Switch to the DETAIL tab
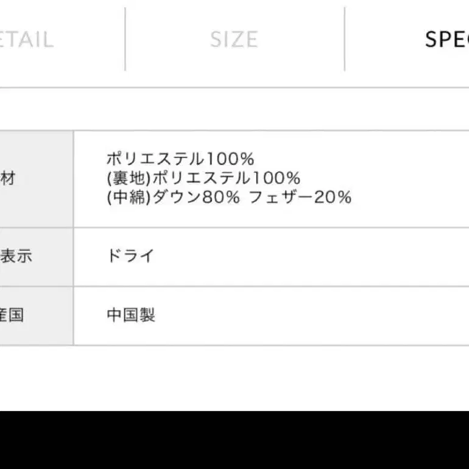The height and width of the screenshot is (469, 469). 27,40
